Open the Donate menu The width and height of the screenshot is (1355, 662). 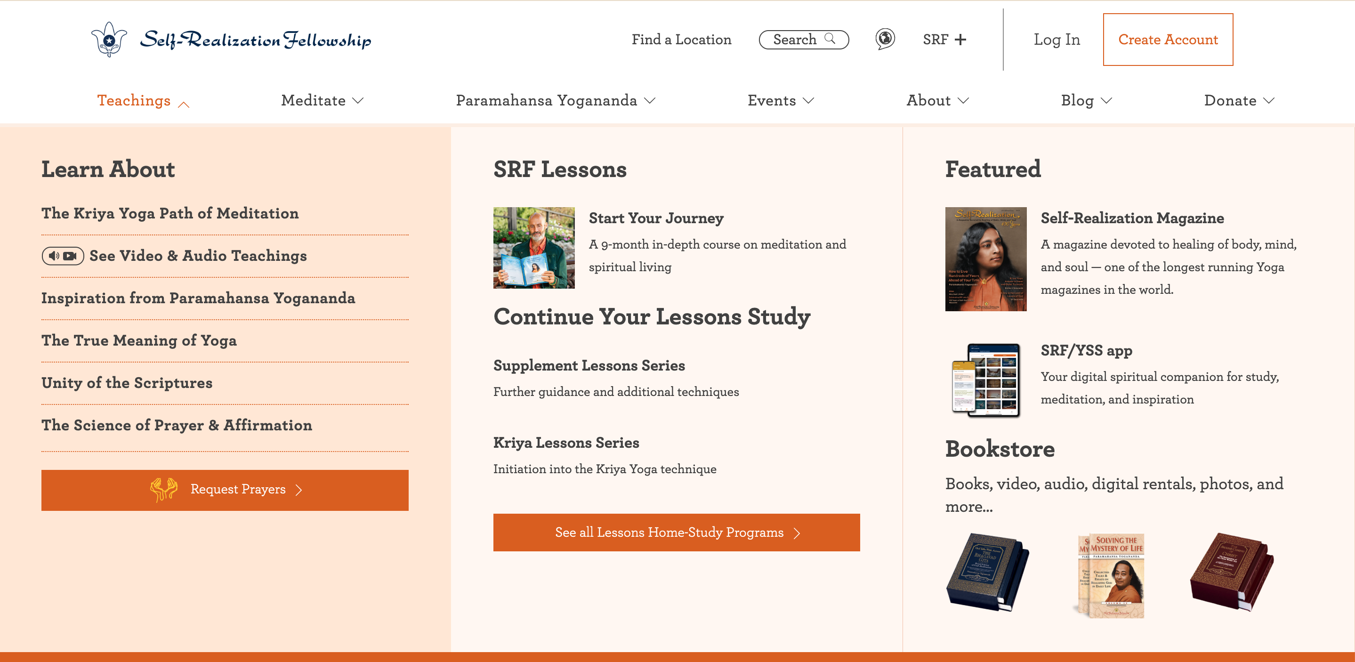[x=1239, y=100]
